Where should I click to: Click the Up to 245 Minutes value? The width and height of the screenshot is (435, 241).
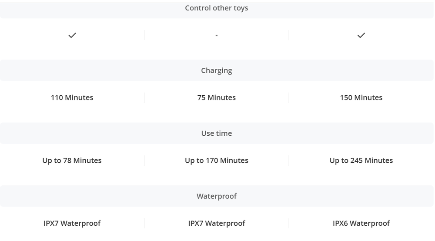(361, 161)
